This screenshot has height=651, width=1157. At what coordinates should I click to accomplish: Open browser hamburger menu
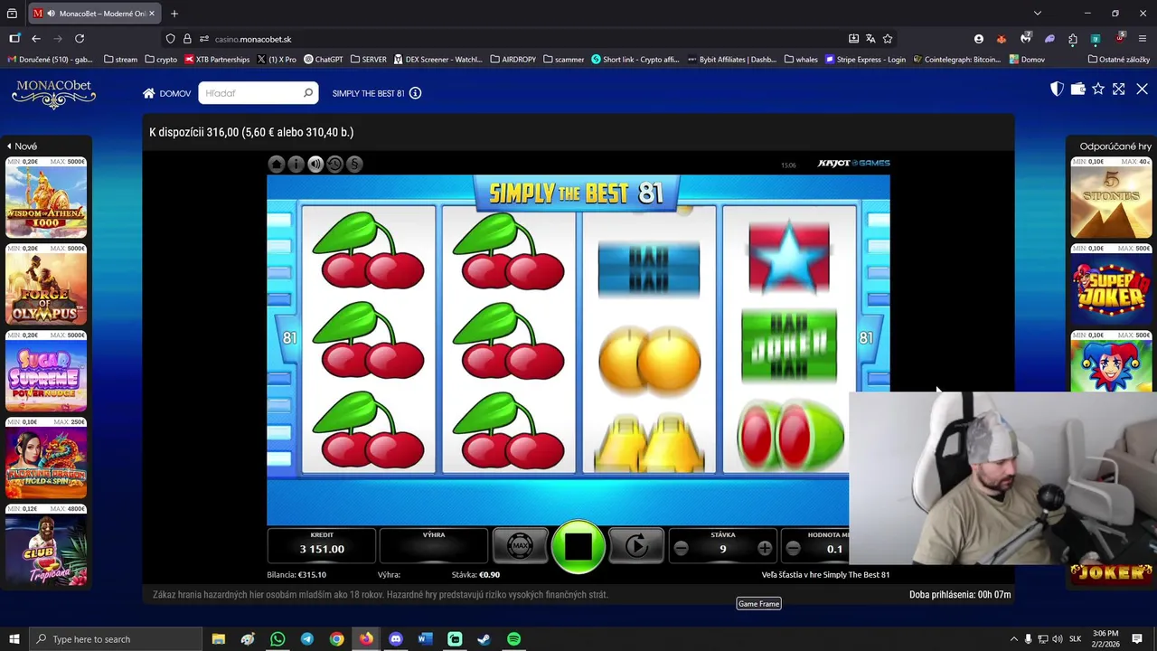(x=1143, y=39)
